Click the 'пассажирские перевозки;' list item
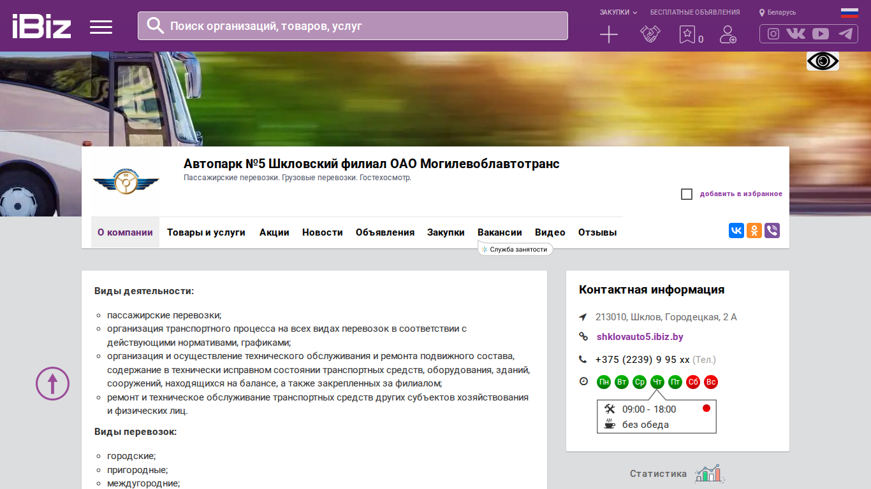 pos(164,315)
